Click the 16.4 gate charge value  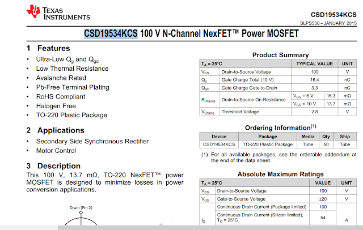pyautogui.click(x=314, y=80)
